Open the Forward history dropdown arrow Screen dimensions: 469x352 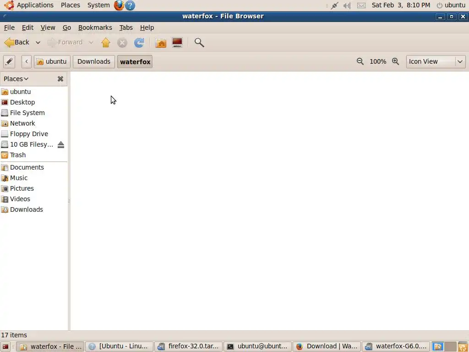(x=91, y=43)
